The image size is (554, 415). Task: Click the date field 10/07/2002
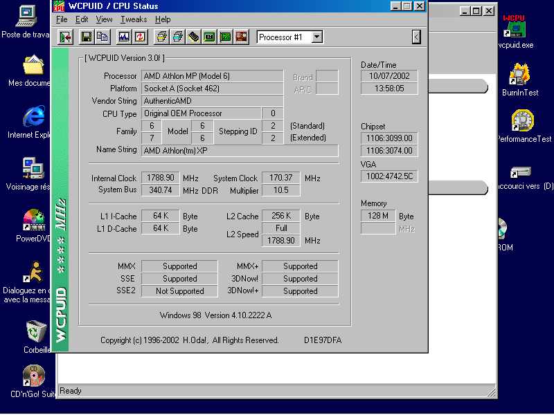tap(389, 76)
